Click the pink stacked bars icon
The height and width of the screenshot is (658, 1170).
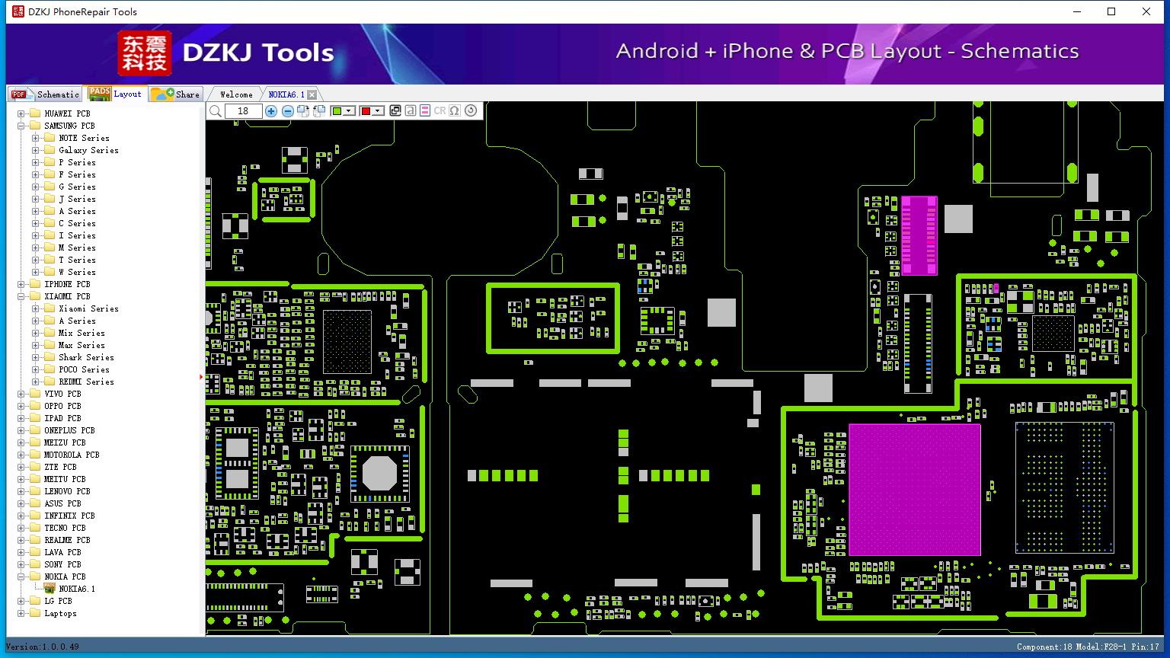(425, 111)
